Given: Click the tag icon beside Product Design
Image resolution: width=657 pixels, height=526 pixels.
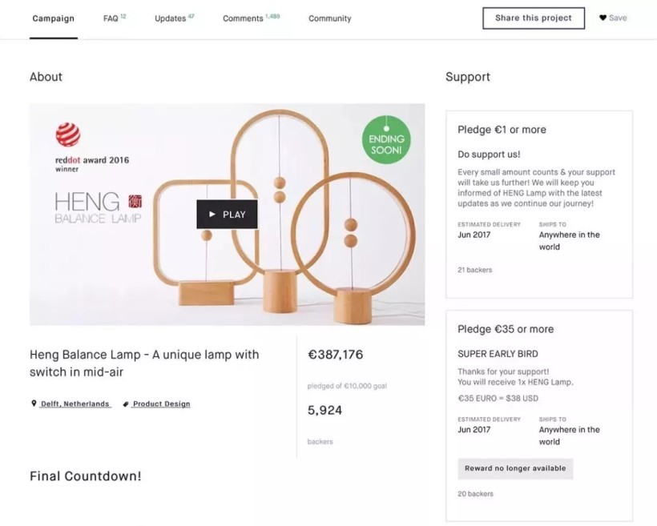Looking at the screenshot, I should pos(126,404).
